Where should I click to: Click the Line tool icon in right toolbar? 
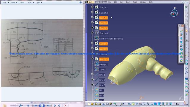[186, 51]
